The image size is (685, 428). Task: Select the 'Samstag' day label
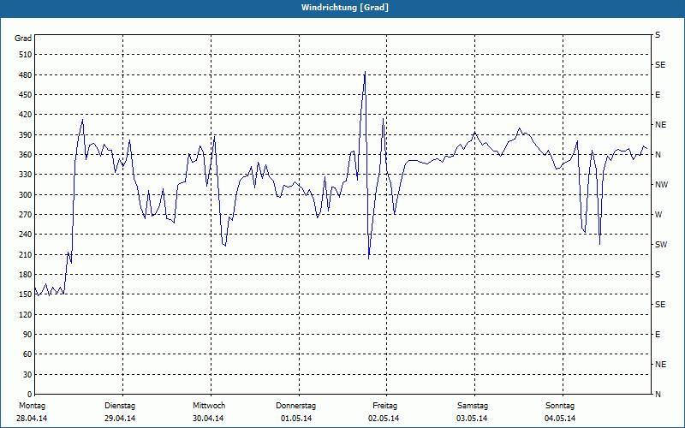473,406
